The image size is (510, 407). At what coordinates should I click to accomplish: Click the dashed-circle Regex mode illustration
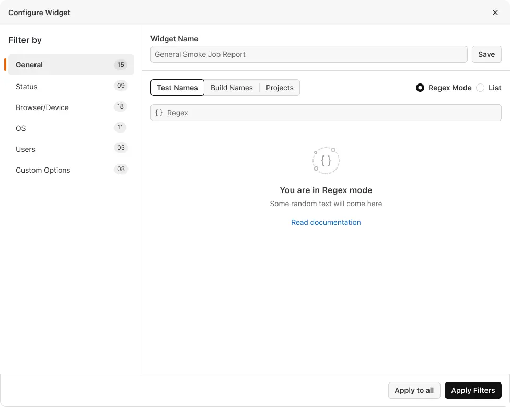click(326, 160)
